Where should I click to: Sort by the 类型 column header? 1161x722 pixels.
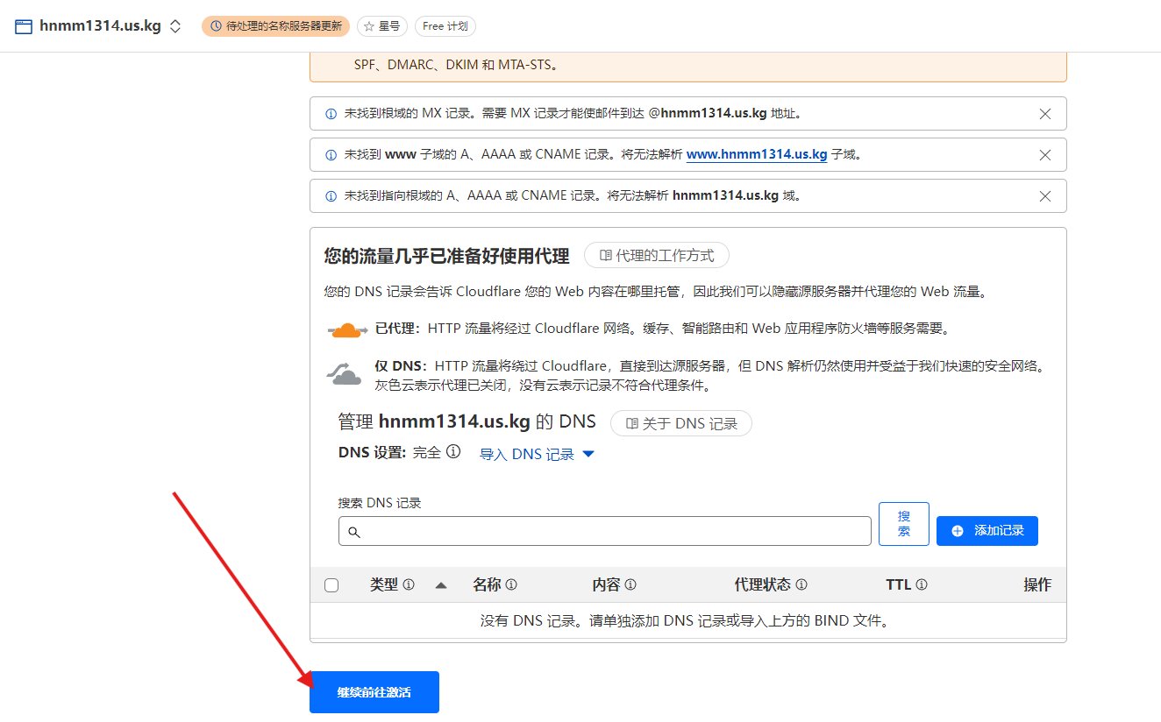[x=384, y=584]
